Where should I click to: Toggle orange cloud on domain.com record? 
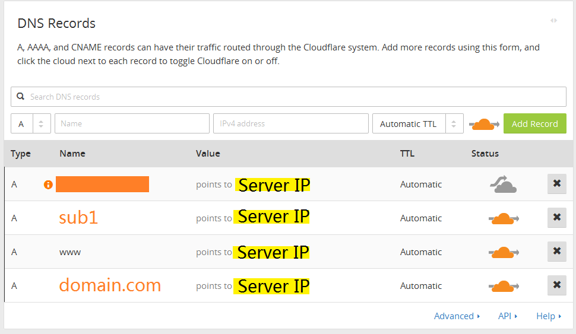coord(503,286)
